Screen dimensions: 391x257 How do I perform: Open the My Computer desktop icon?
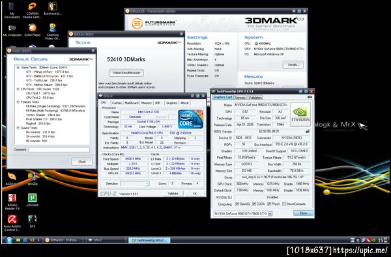point(12,31)
